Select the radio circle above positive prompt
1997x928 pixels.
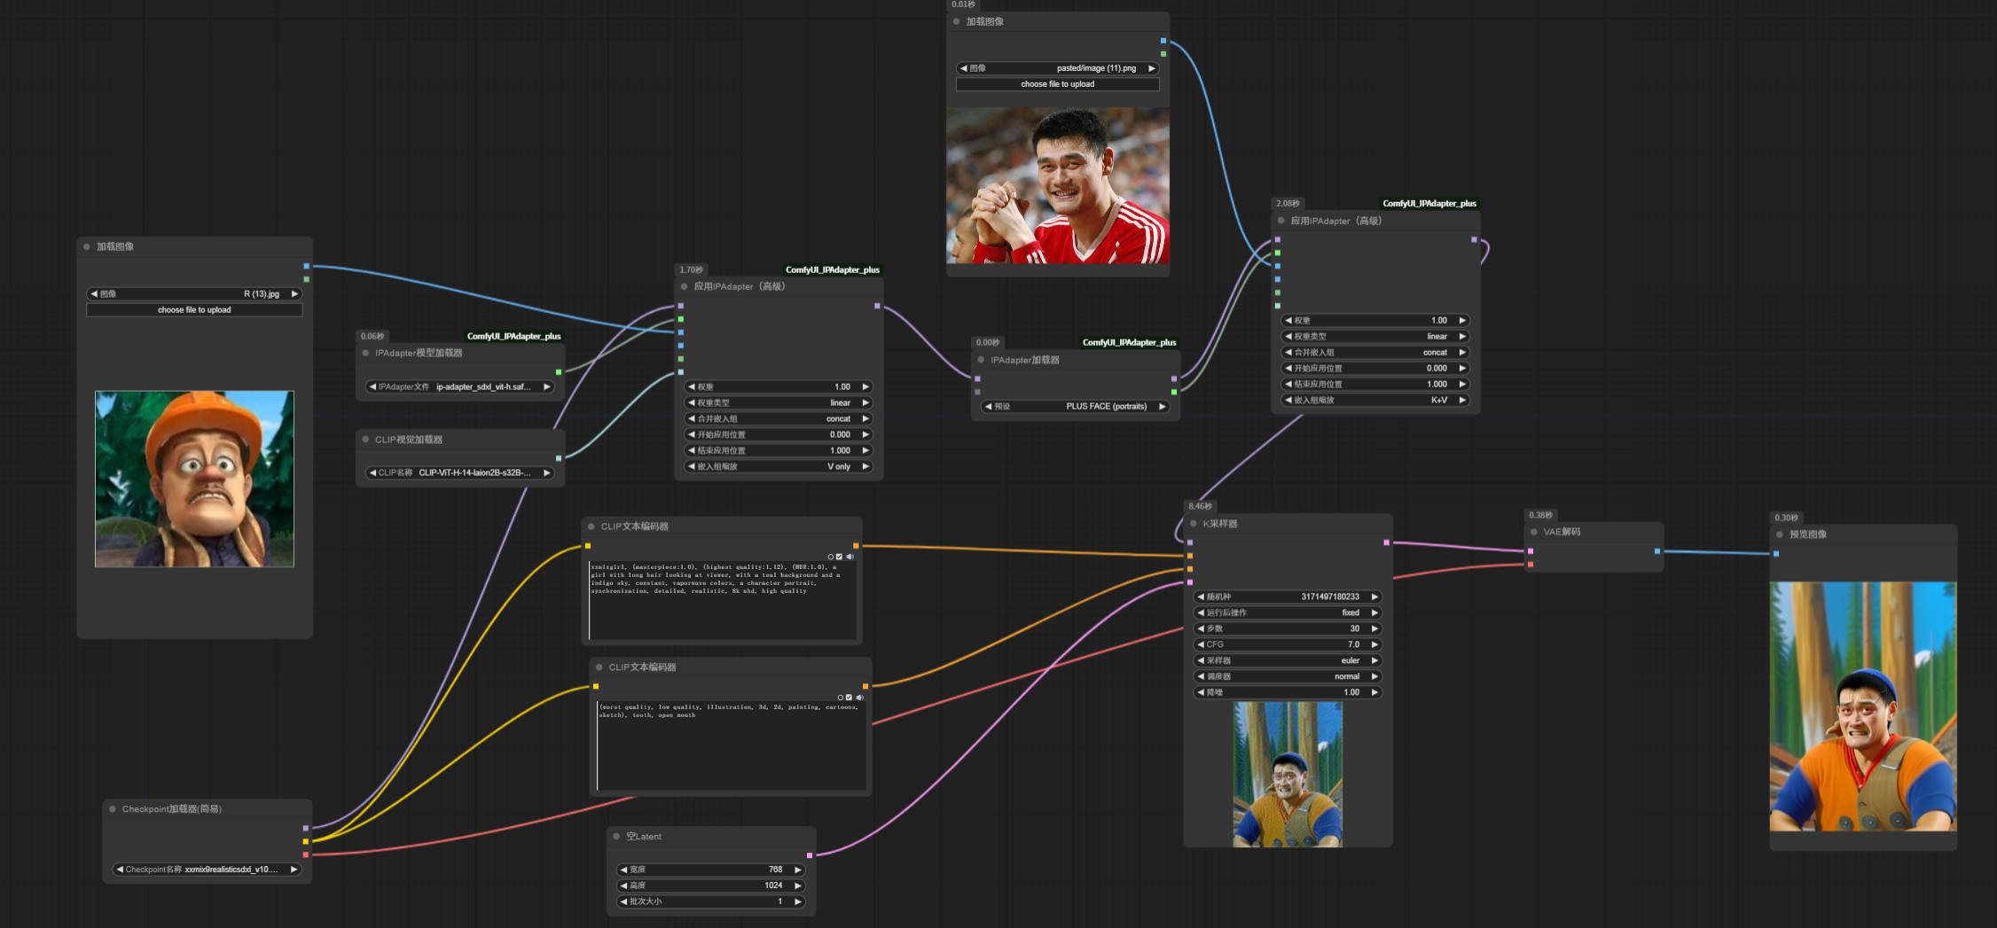[x=830, y=557]
